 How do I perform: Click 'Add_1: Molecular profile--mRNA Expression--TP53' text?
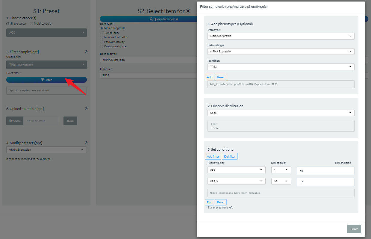pos(244,84)
